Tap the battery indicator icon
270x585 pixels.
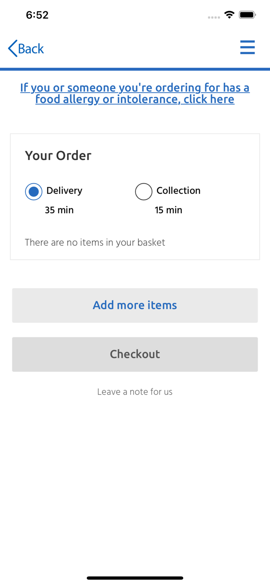tap(247, 15)
